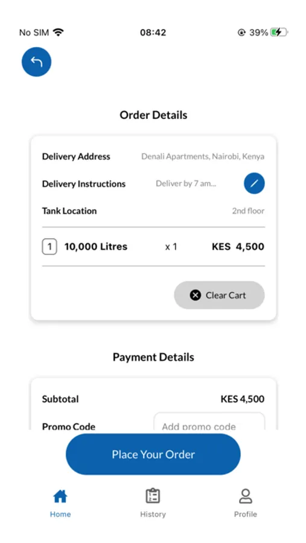Screen dimensions: 306x543
Task: Select the Home tab label
Action: coord(60,514)
